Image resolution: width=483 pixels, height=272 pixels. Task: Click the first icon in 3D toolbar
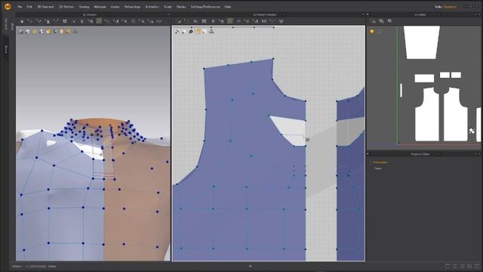coord(22,21)
